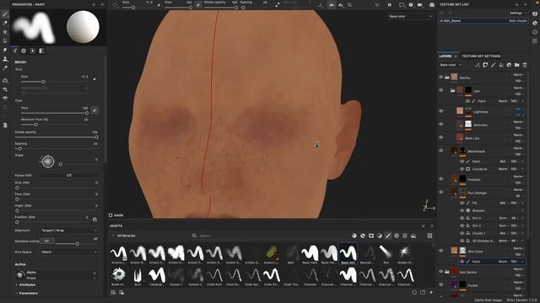Hide the Freckles layer

pos(440,178)
